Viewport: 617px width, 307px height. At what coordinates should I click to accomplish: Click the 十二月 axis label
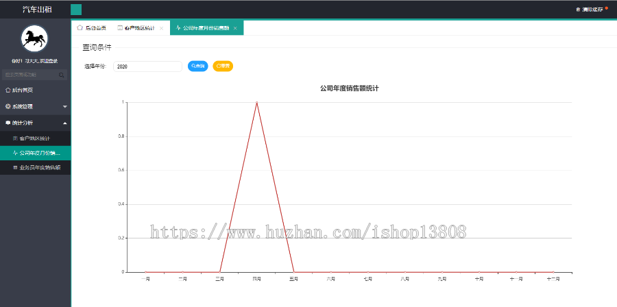(x=553, y=279)
